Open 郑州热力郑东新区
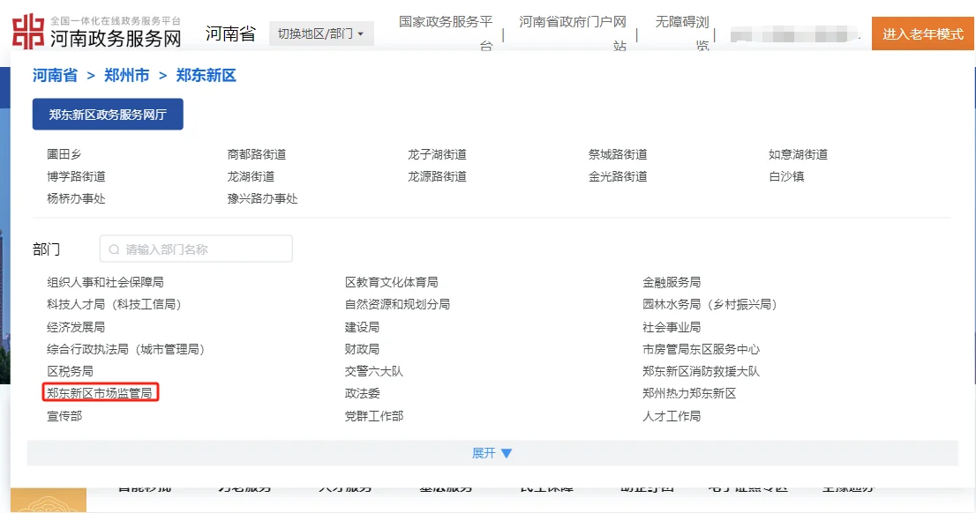 tap(689, 394)
